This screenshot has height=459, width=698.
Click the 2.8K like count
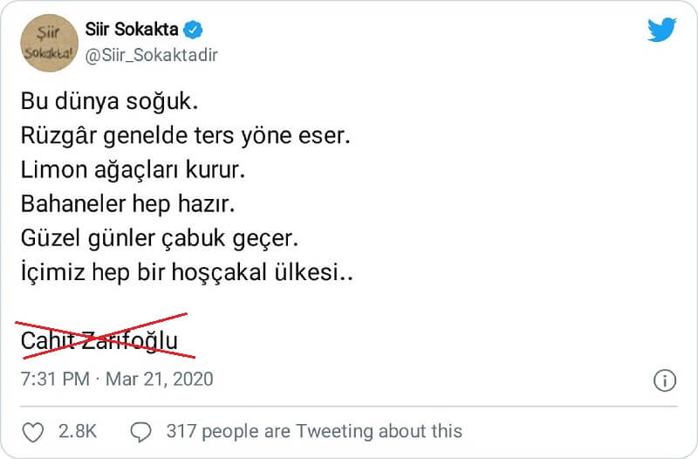[77, 431]
